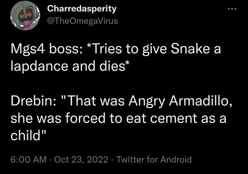Click the "lapdance and dies*" line
248x174 pixels.
tap(70, 66)
